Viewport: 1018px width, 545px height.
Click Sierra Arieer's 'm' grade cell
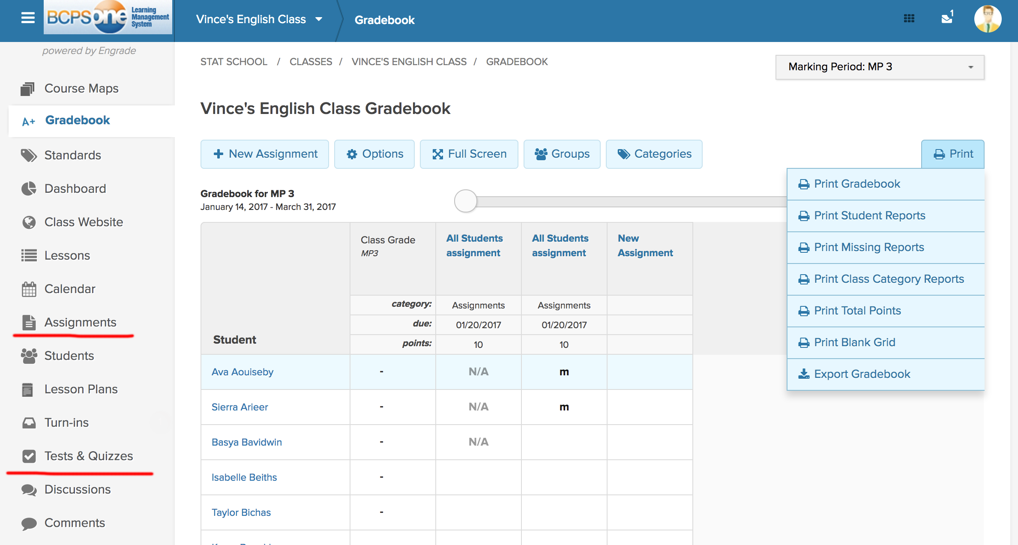point(564,407)
